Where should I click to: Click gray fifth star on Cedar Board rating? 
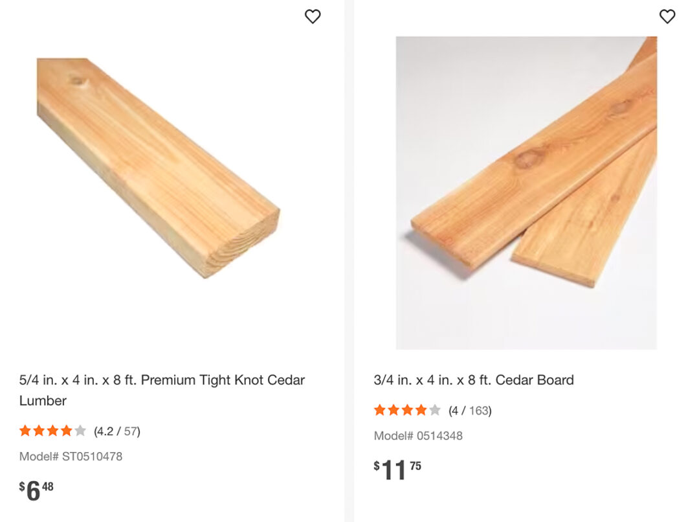pos(434,410)
